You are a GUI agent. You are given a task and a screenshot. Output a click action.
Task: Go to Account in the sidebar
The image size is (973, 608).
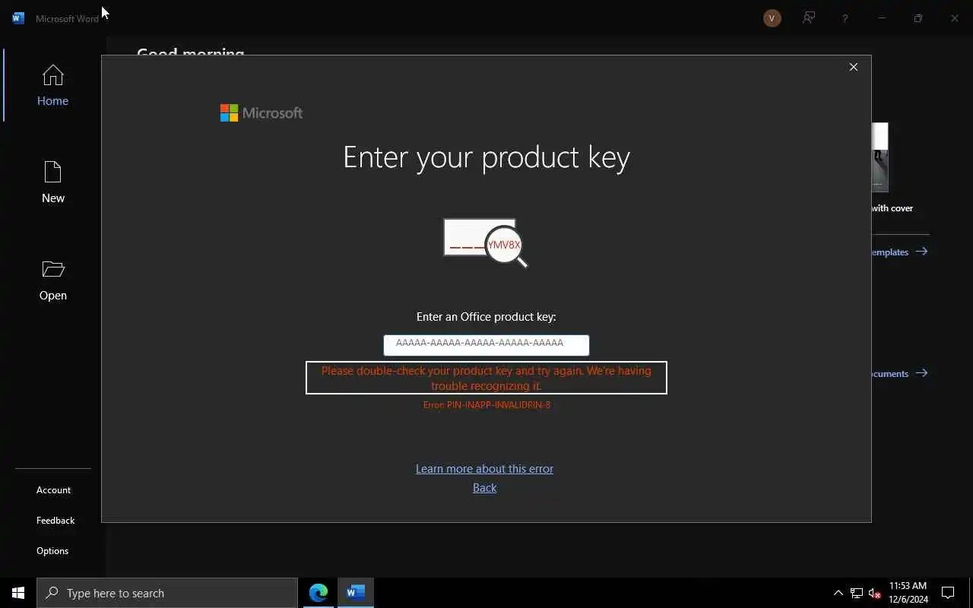[53, 490]
